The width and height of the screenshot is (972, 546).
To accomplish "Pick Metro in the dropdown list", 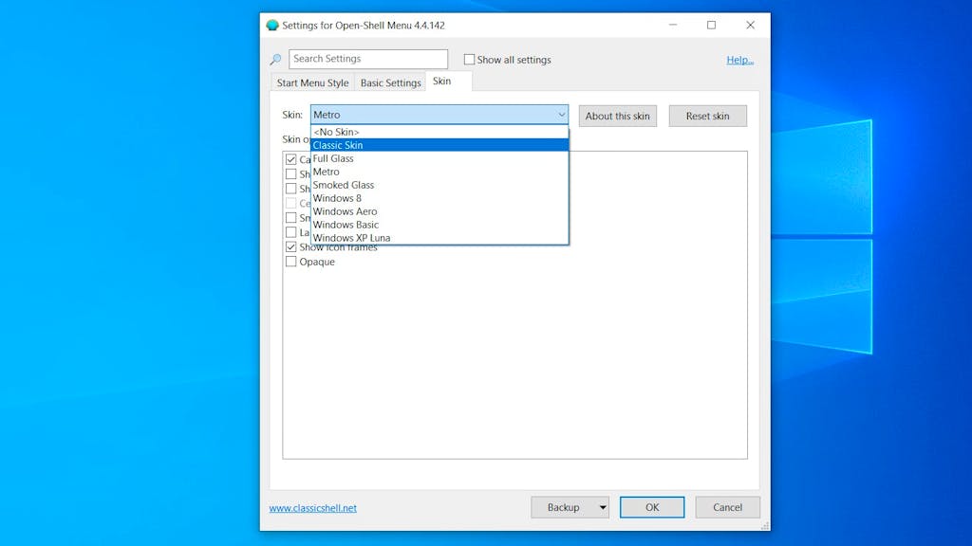I will (x=439, y=172).
